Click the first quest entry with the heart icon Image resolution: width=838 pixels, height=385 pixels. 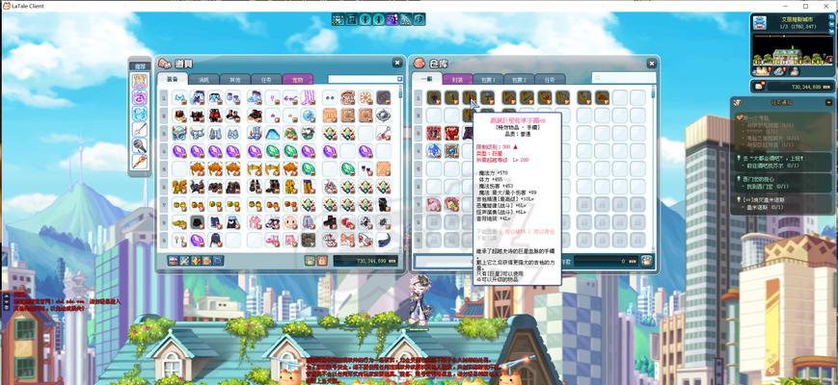tap(783, 131)
